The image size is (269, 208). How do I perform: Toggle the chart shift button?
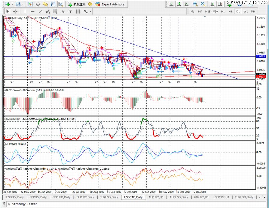click(x=220, y=4)
